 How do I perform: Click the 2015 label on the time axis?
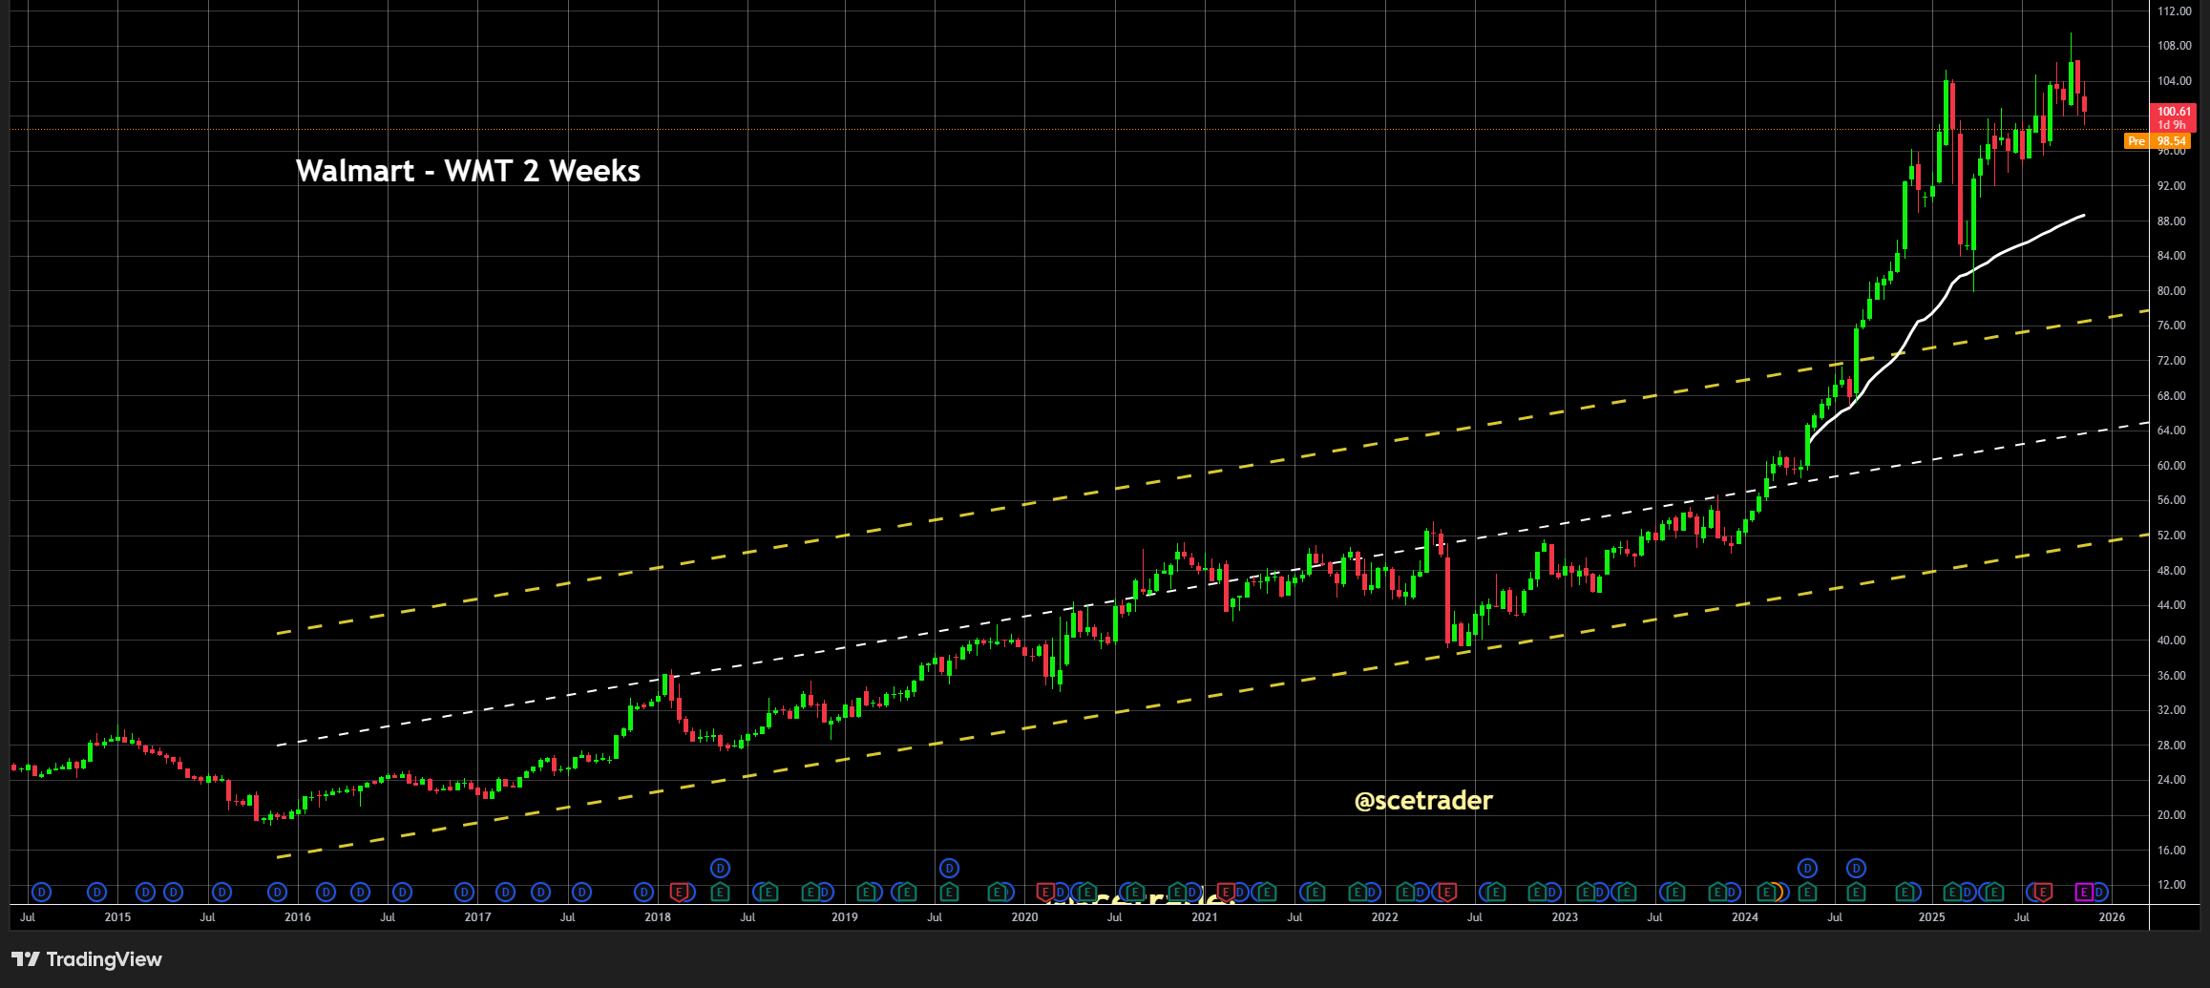pos(117,917)
